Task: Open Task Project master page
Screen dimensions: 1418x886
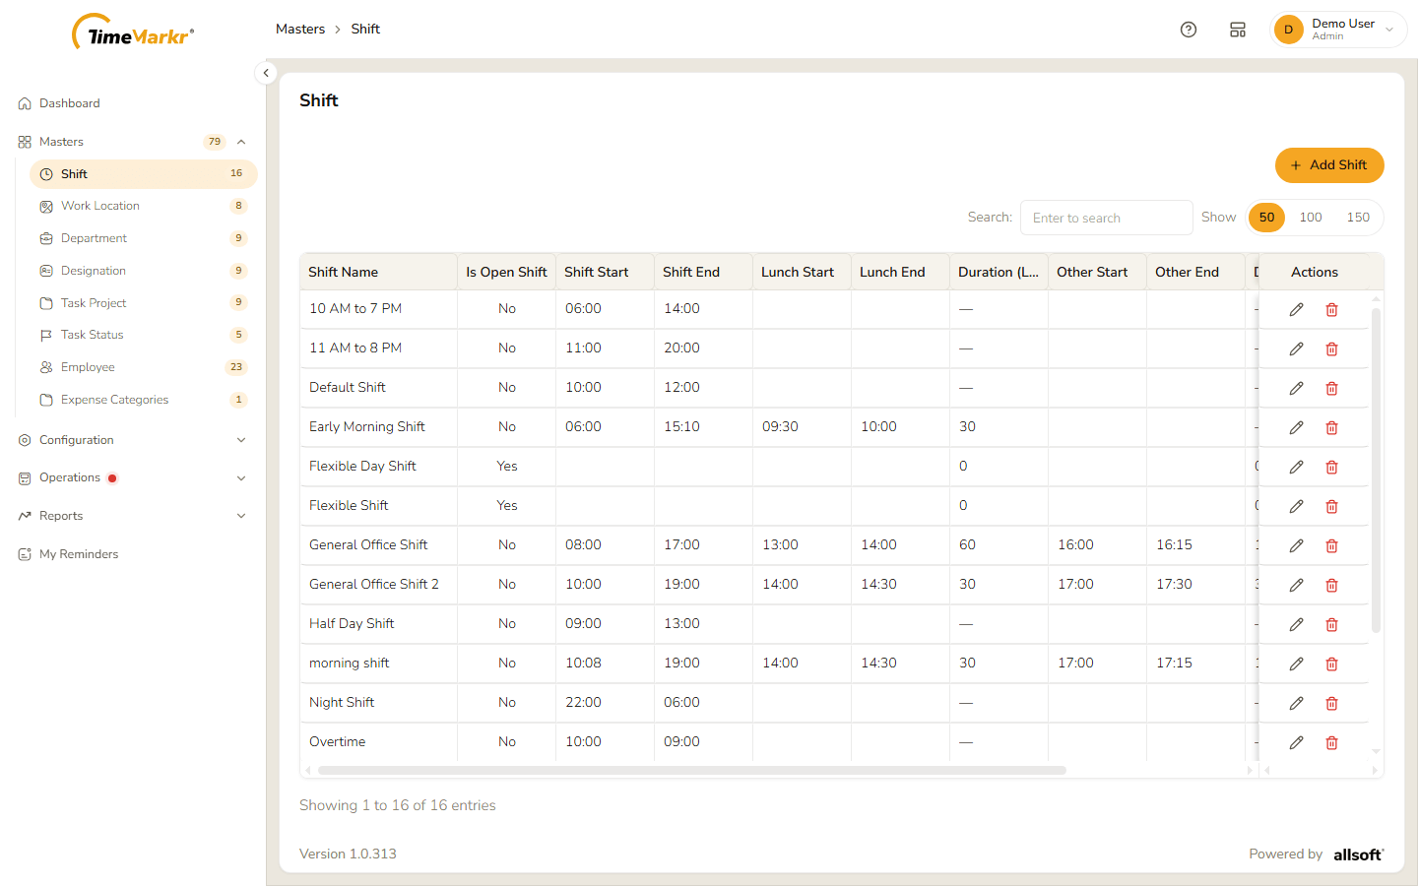Action: tap(144, 303)
